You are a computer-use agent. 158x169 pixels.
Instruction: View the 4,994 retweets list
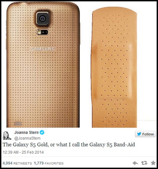[x=17, y=163]
